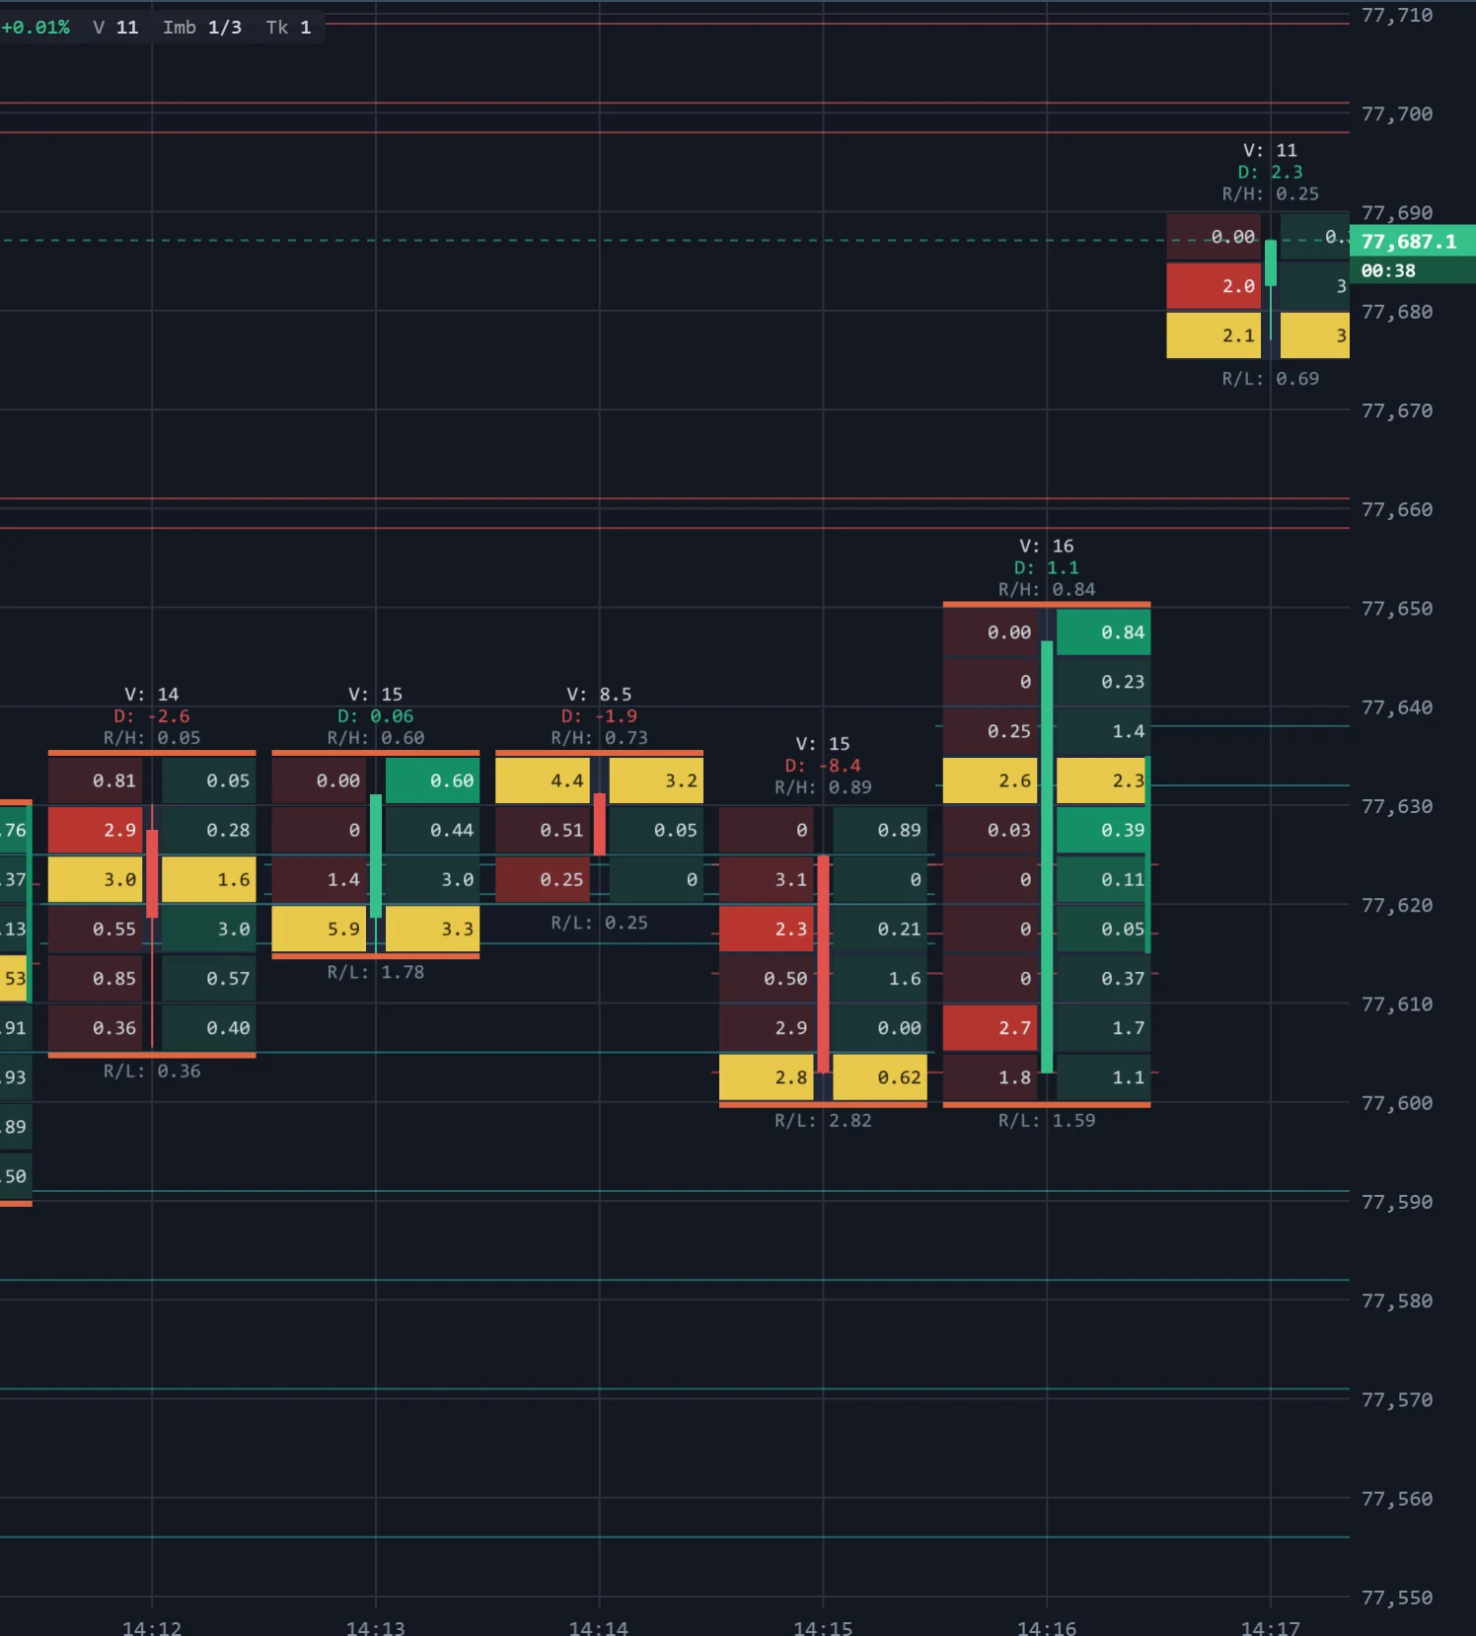Click the R/L: 0.69 label
This screenshot has height=1636, width=1476.
click(1271, 379)
